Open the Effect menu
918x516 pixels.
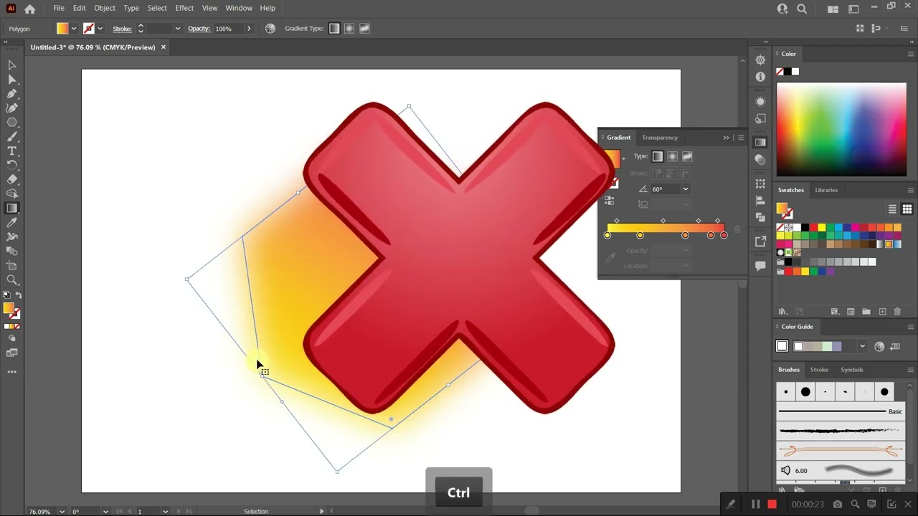[x=184, y=8]
